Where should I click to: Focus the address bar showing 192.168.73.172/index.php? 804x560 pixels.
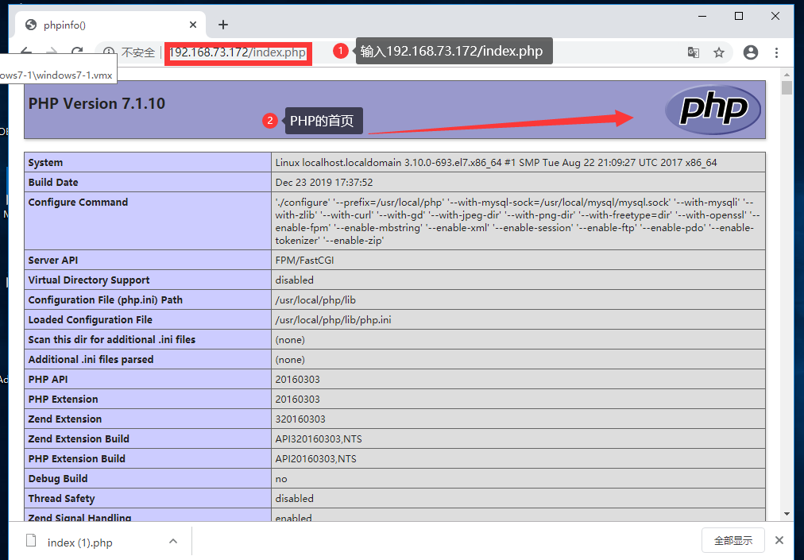(x=238, y=52)
